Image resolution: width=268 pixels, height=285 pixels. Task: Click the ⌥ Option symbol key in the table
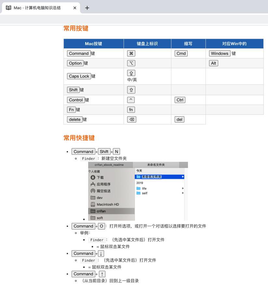[131, 63]
